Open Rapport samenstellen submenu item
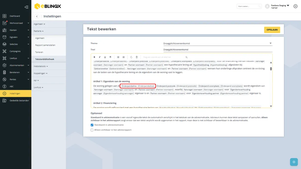The width and height of the screenshot is (301, 169). pos(45,45)
